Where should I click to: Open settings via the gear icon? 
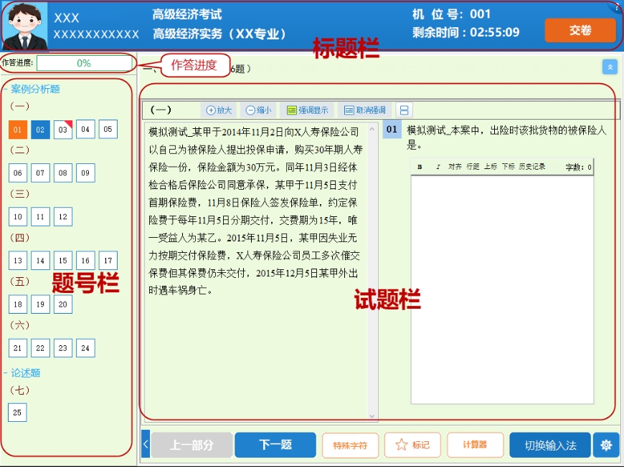pyautogui.click(x=606, y=445)
